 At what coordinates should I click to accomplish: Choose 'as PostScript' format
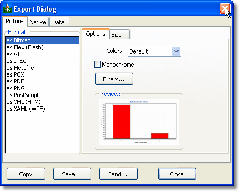pyautogui.click(x=42, y=95)
